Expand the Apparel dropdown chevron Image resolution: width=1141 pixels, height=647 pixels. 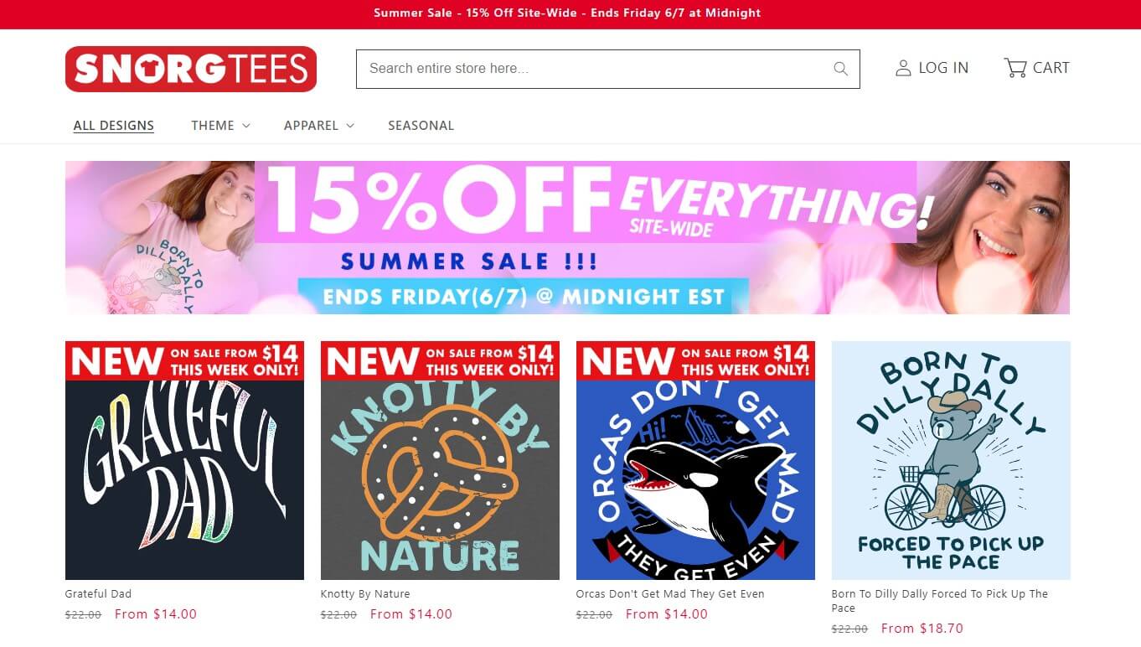click(350, 126)
